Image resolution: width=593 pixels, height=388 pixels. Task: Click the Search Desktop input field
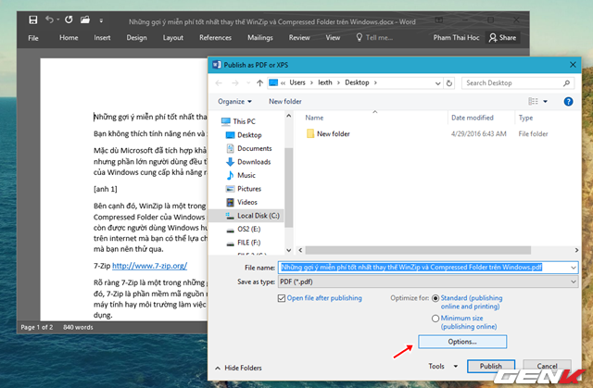point(519,82)
